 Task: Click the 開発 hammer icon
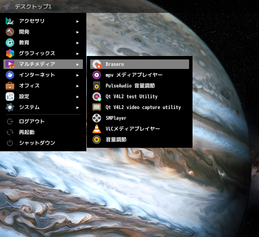point(10,32)
